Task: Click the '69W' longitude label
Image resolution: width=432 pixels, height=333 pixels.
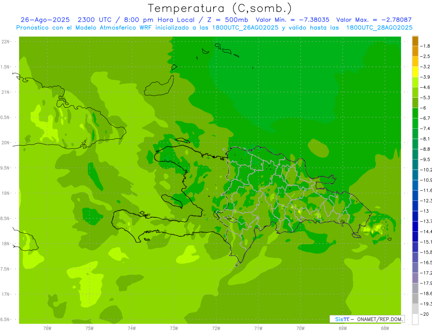Action: [343, 328]
